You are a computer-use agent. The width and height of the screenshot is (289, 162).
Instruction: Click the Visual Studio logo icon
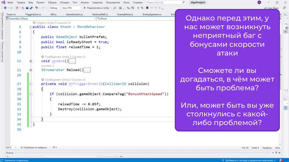[x=3, y=2]
